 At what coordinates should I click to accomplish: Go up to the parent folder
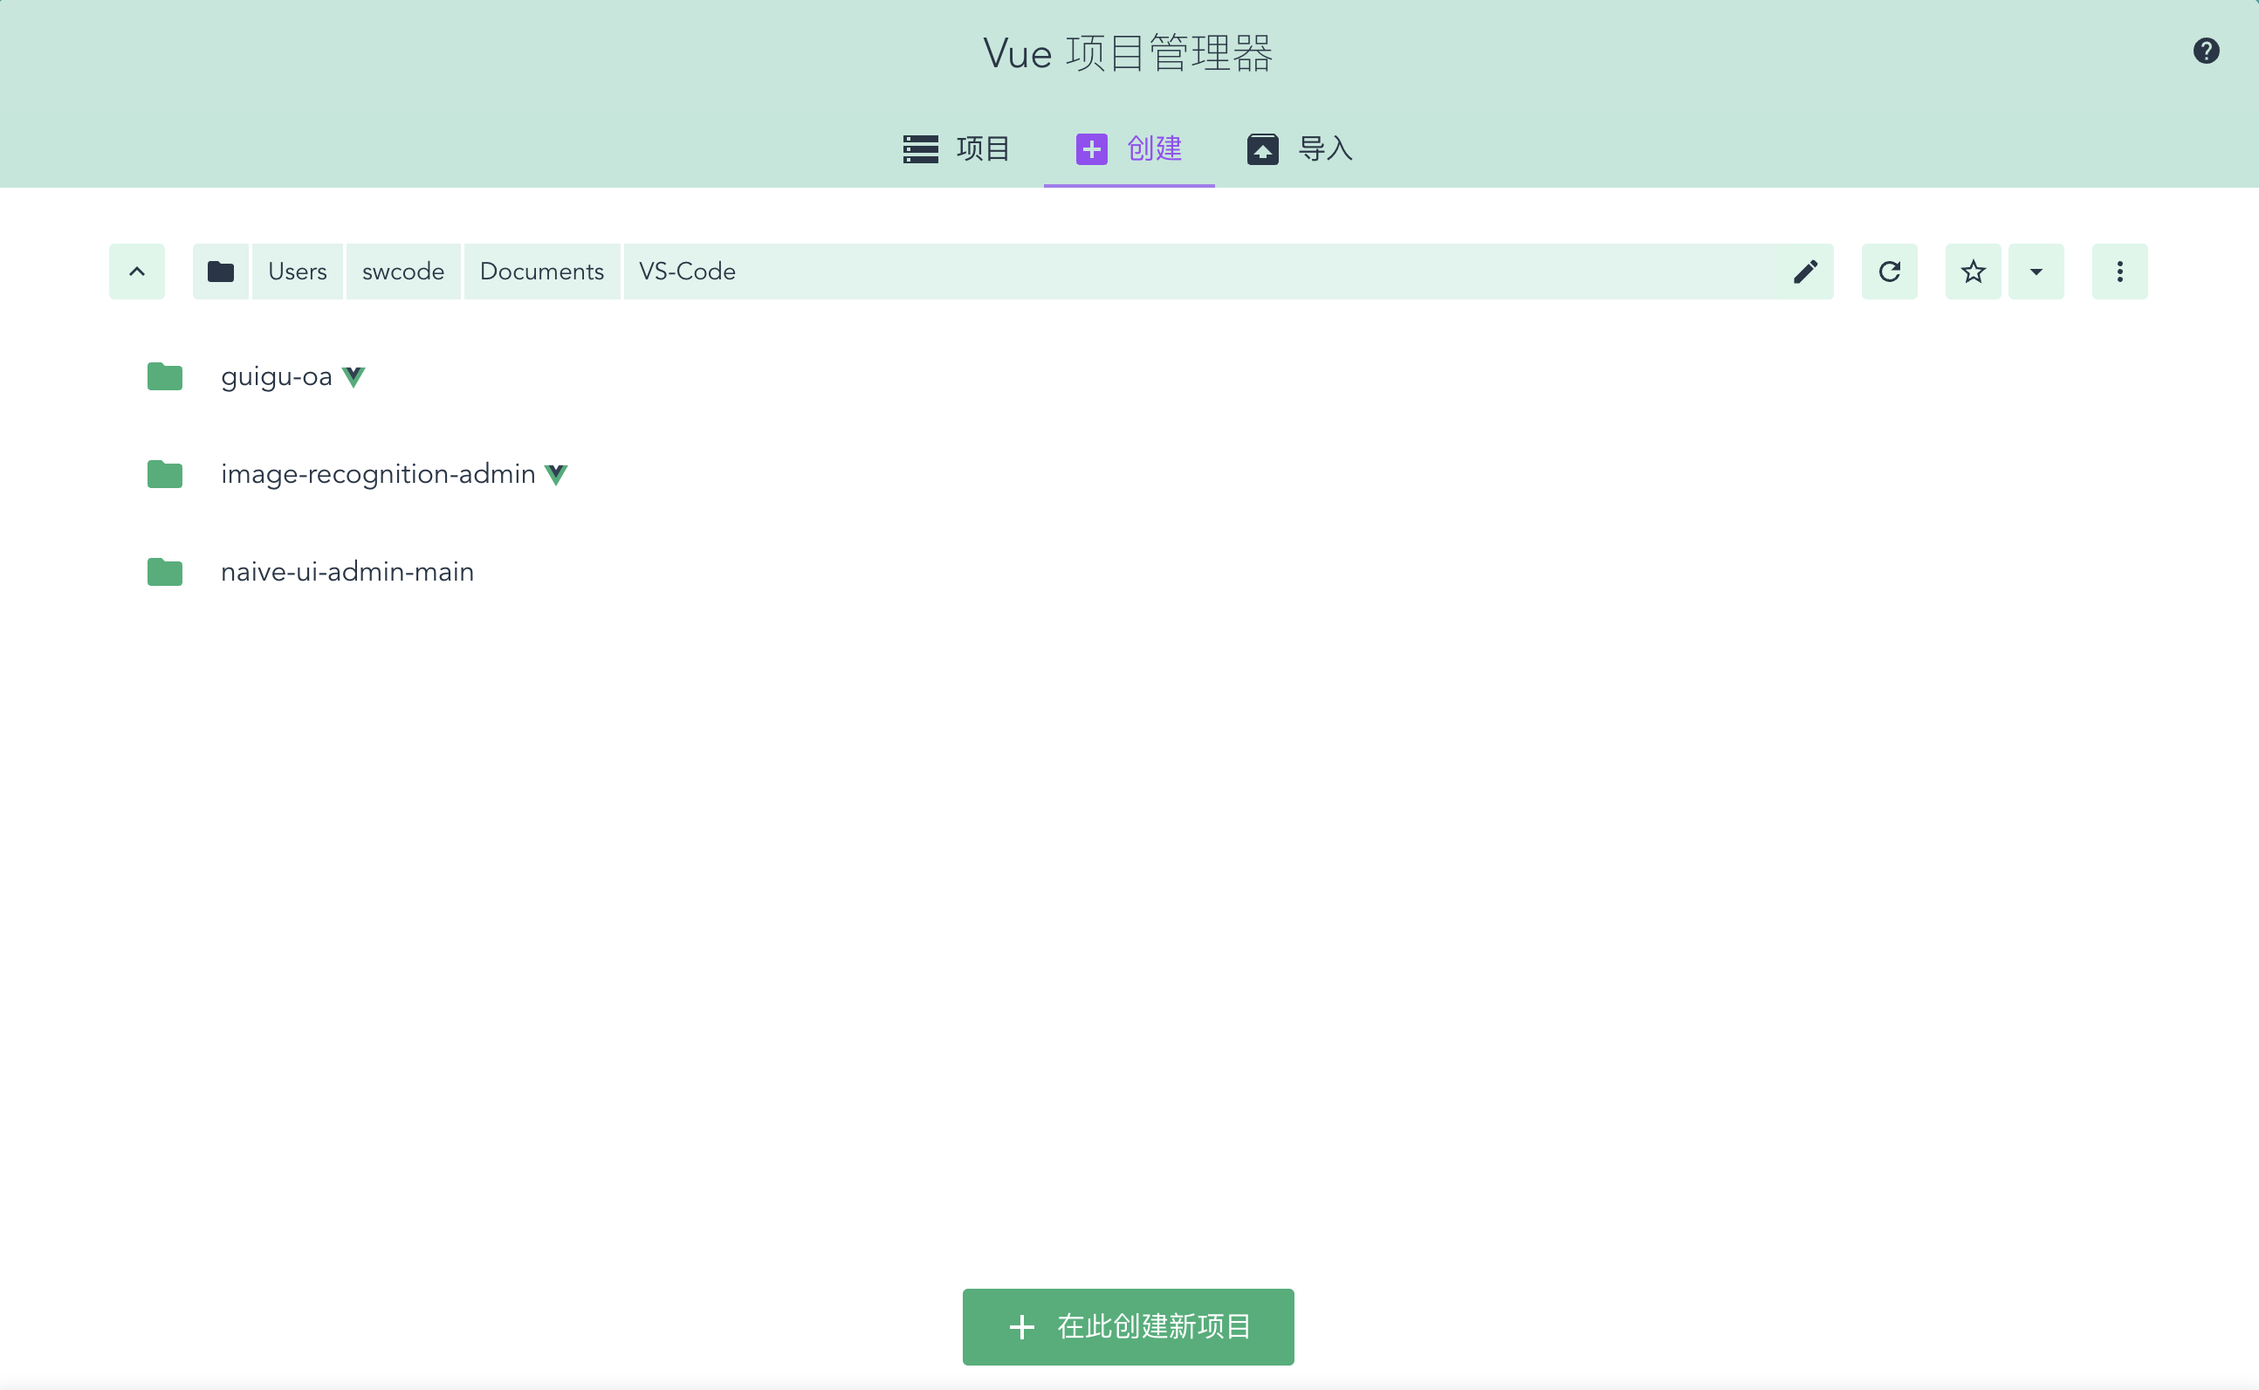point(137,272)
